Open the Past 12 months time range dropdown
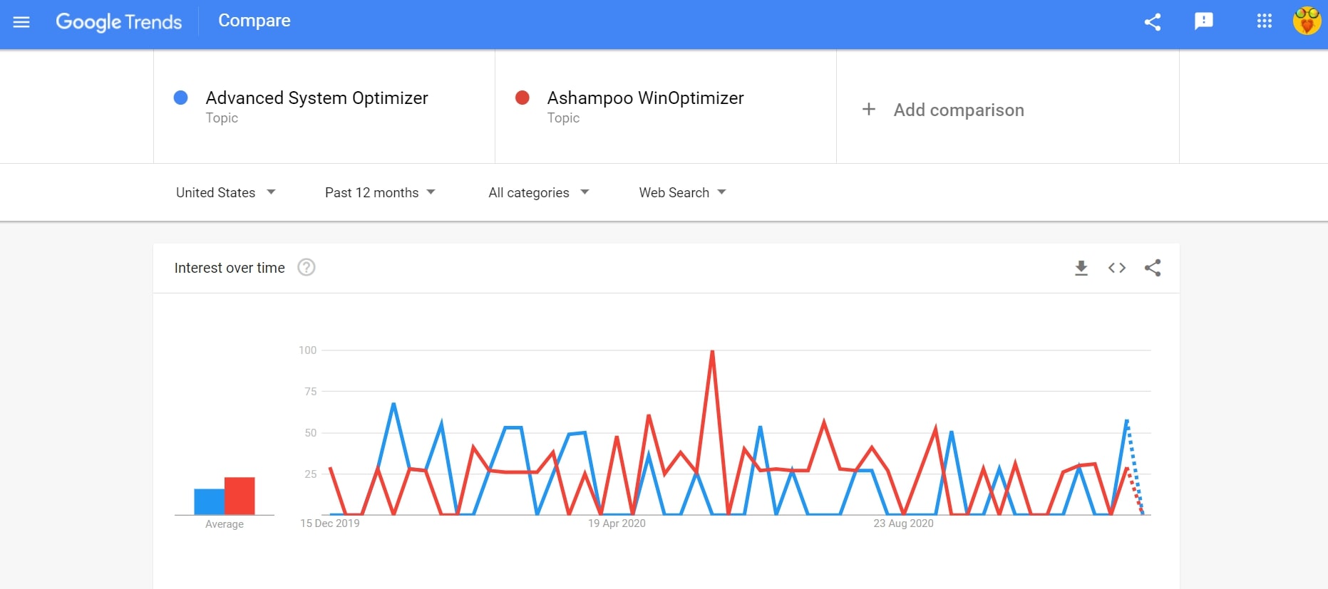This screenshot has height=589, width=1328. [x=380, y=192]
